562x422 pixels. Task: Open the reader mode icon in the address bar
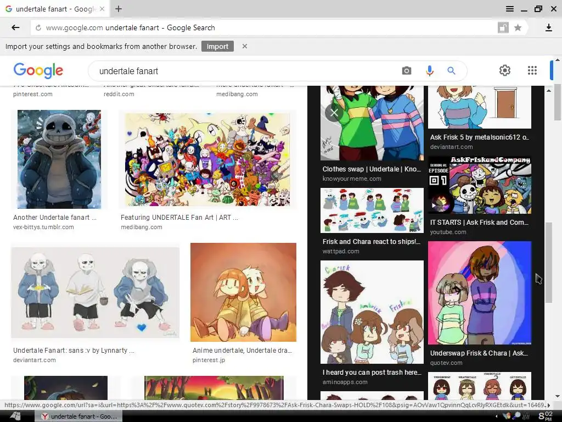tap(503, 27)
